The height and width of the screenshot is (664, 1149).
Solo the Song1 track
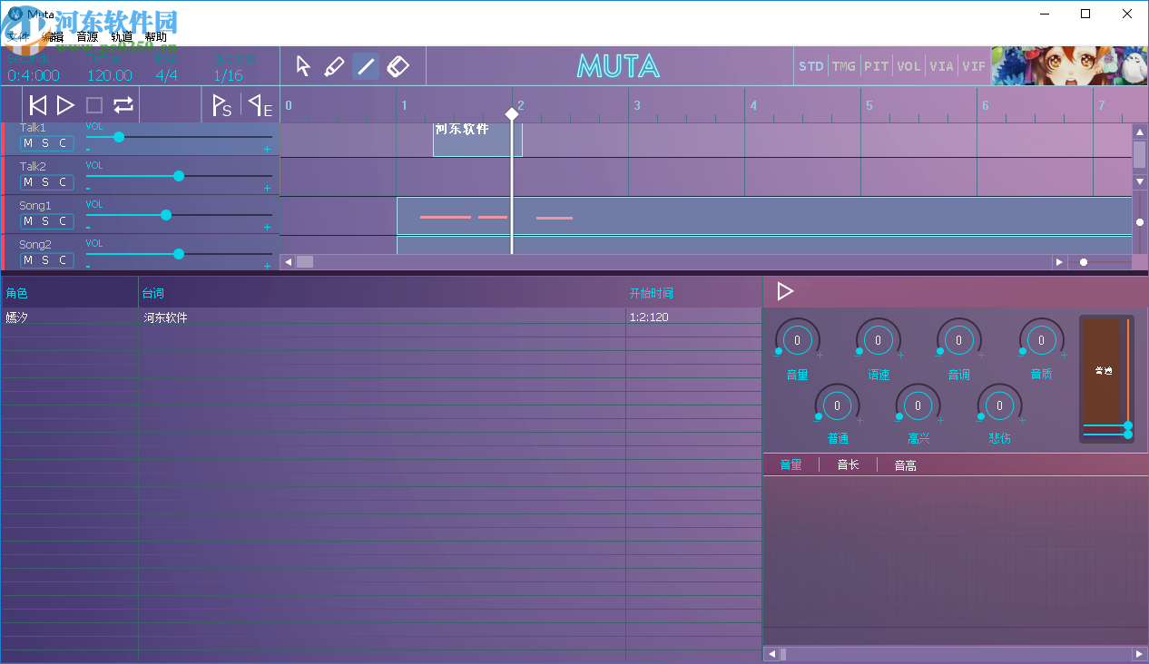click(x=45, y=220)
